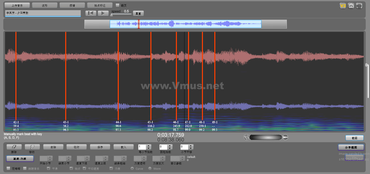Click the skip-to-start button
The width and height of the screenshot is (370, 174).
91,13
